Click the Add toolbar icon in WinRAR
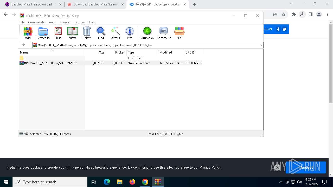The height and width of the screenshot is (187, 333). point(28,33)
